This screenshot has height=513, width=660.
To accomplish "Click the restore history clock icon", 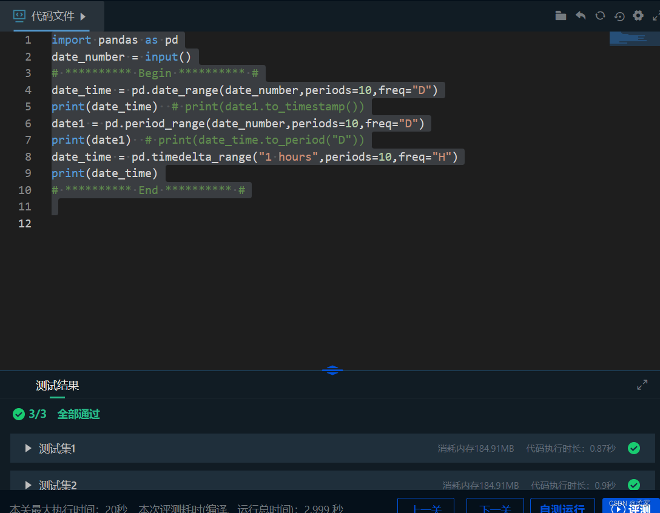I will tap(619, 16).
